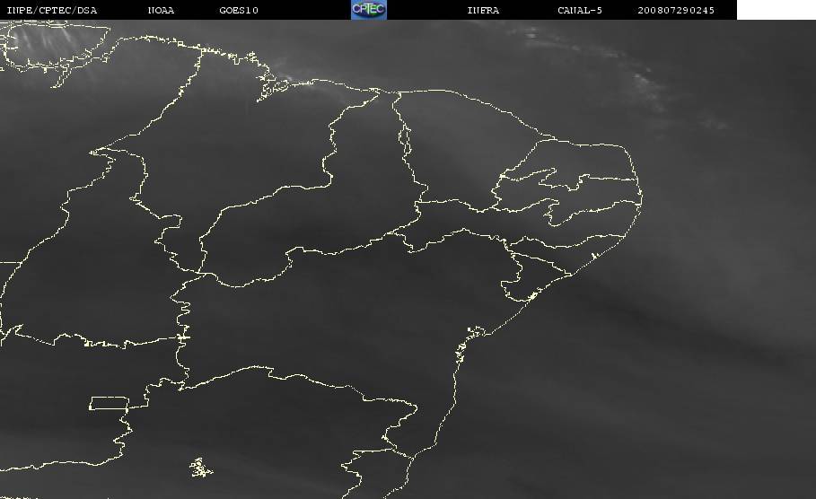Viewport: 816px width, 499px height.
Task: Click the INFRA label in header
Action: tap(483, 10)
